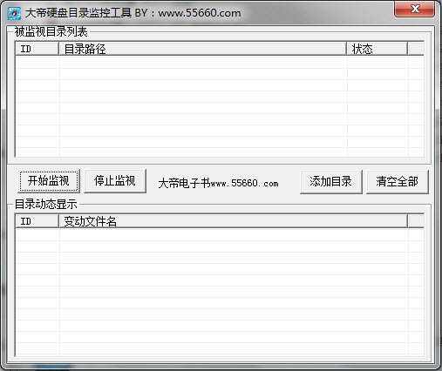This screenshot has width=442, height=371.
Task: Open the 添加目录 add directory dialog
Action: (x=331, y=182)
